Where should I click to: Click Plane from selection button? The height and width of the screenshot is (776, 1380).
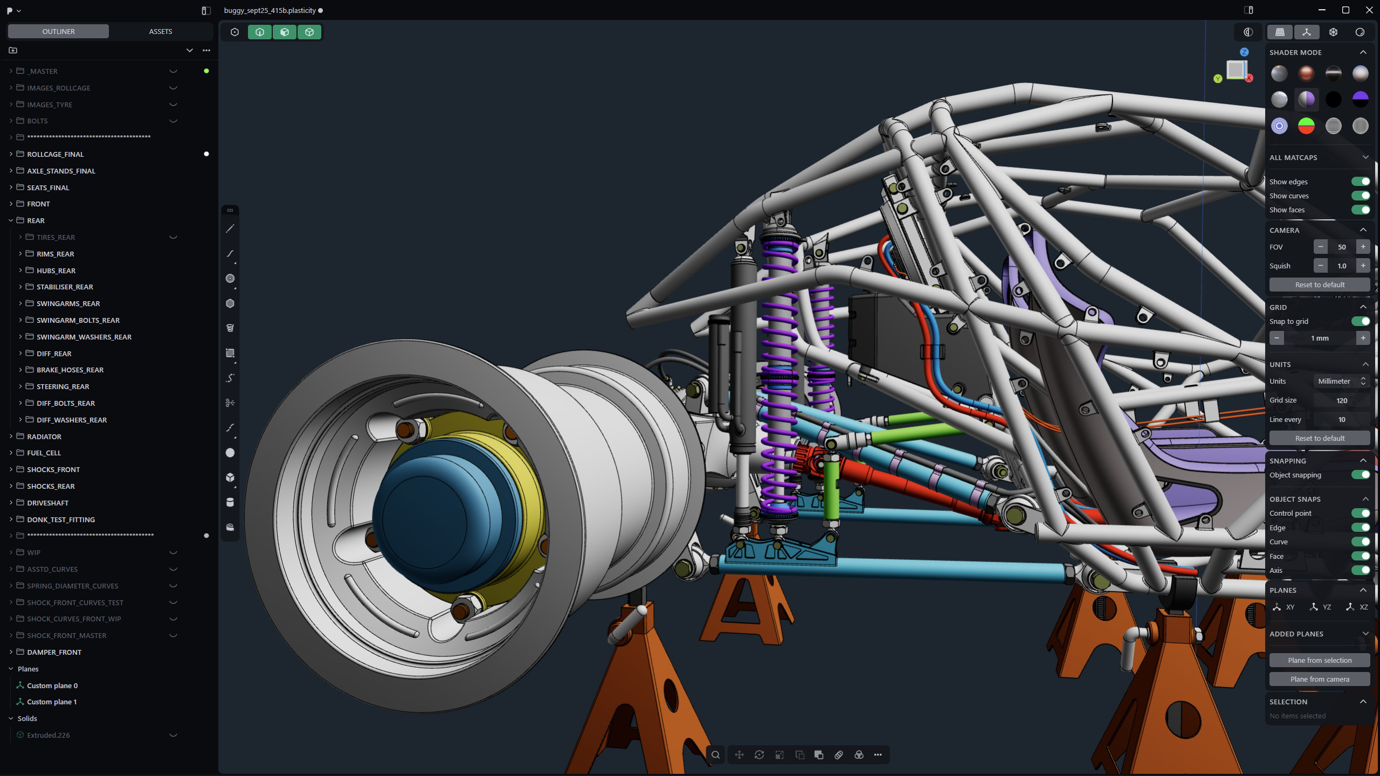tap(1319, 660)
